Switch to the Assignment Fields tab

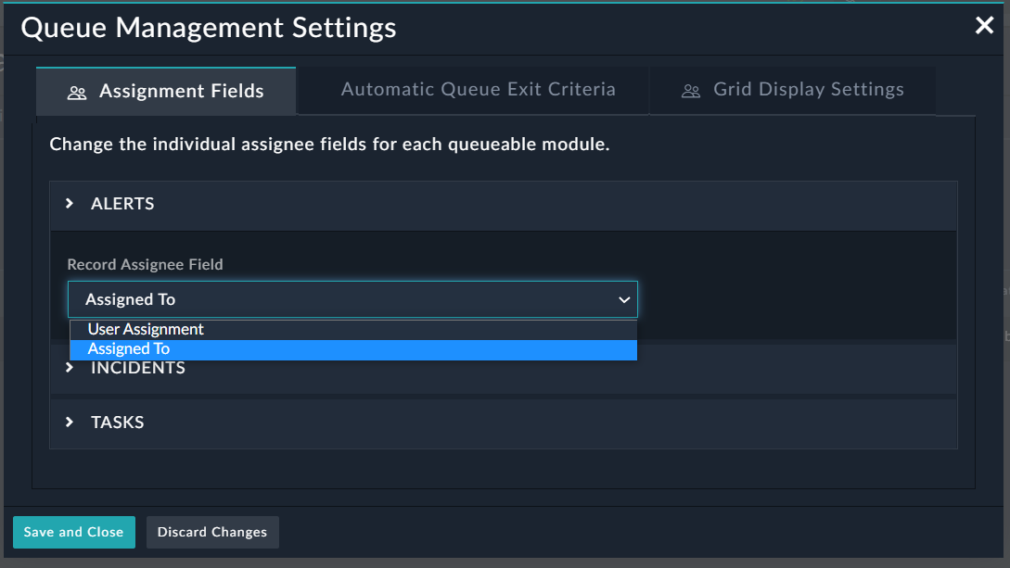point(181,91)
